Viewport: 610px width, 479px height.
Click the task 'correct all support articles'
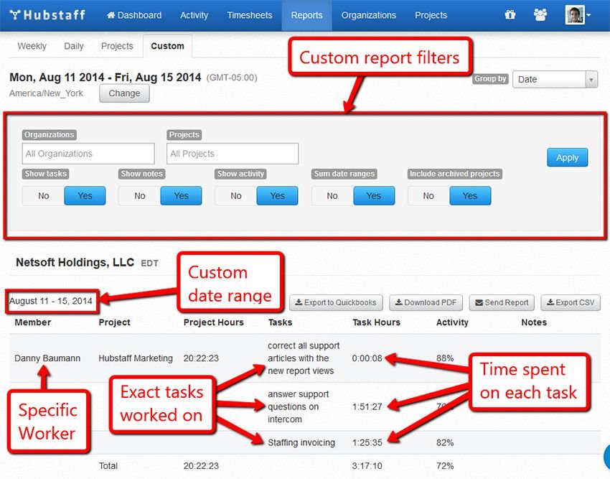304,358
